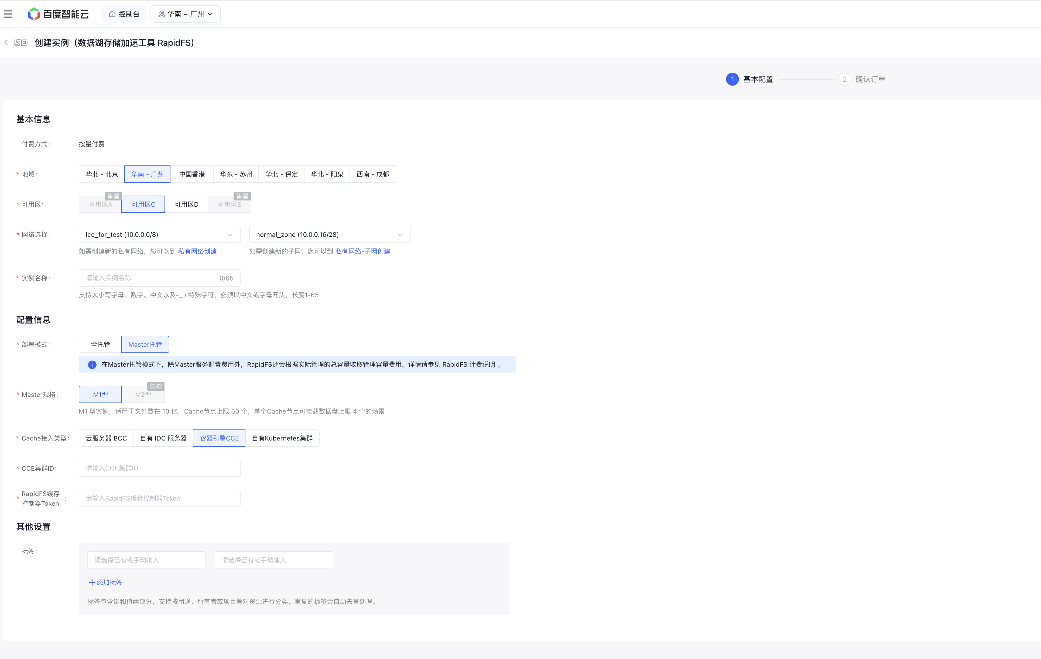The width and height of the screenshot is (1041, 659).
Task: Click the 基本配置 step label
Action: (758, 79)
